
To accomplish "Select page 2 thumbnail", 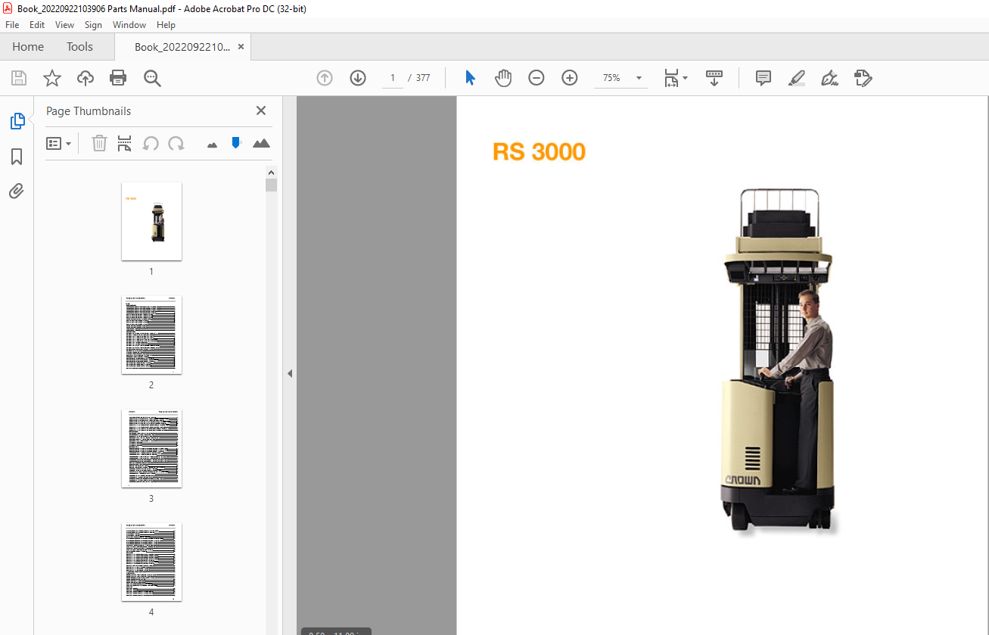I will click(x=151, y=335).
